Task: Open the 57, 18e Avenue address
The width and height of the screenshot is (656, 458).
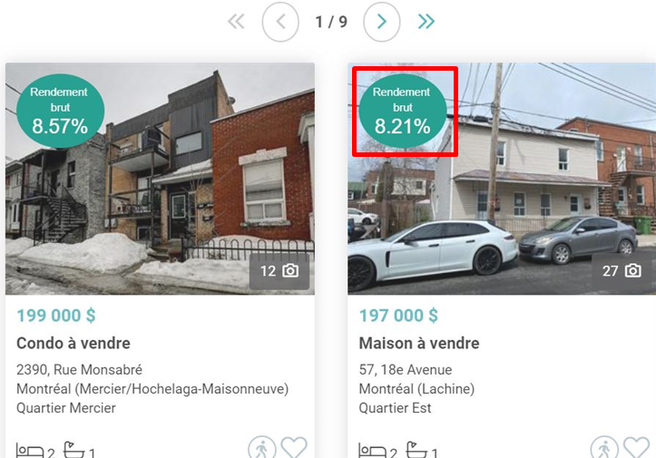Action: [x=406, y=370]
